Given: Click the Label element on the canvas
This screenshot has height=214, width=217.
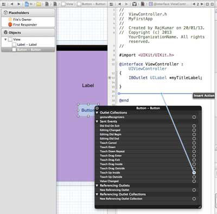Looking at the screenshot, I should [x=88, y=85].
